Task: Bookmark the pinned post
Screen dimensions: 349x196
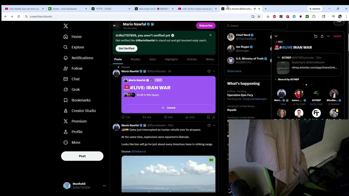Action: [208, 117]
